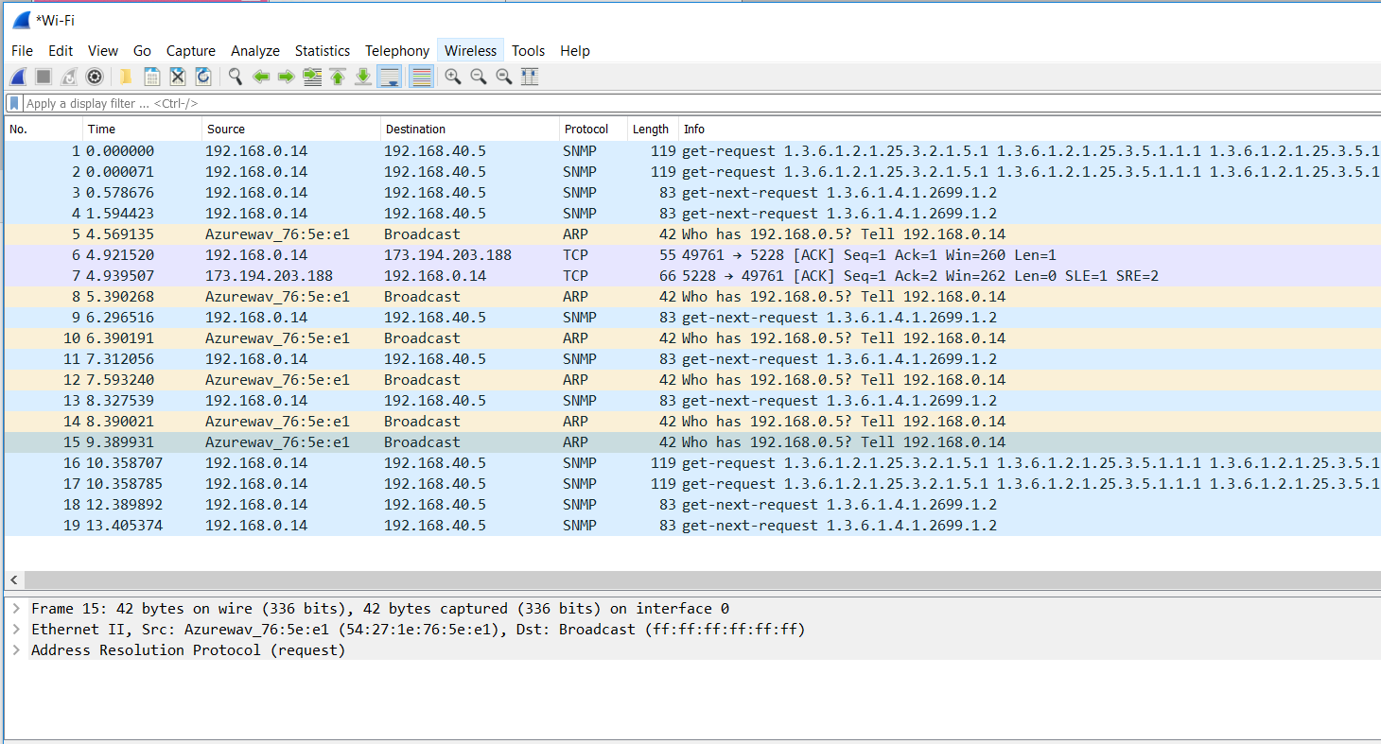Image resolution: width=1381 pixels, height=744 pixels.
Task: Start capturing packets with shark fin icon
Action: tap(18, 77)
